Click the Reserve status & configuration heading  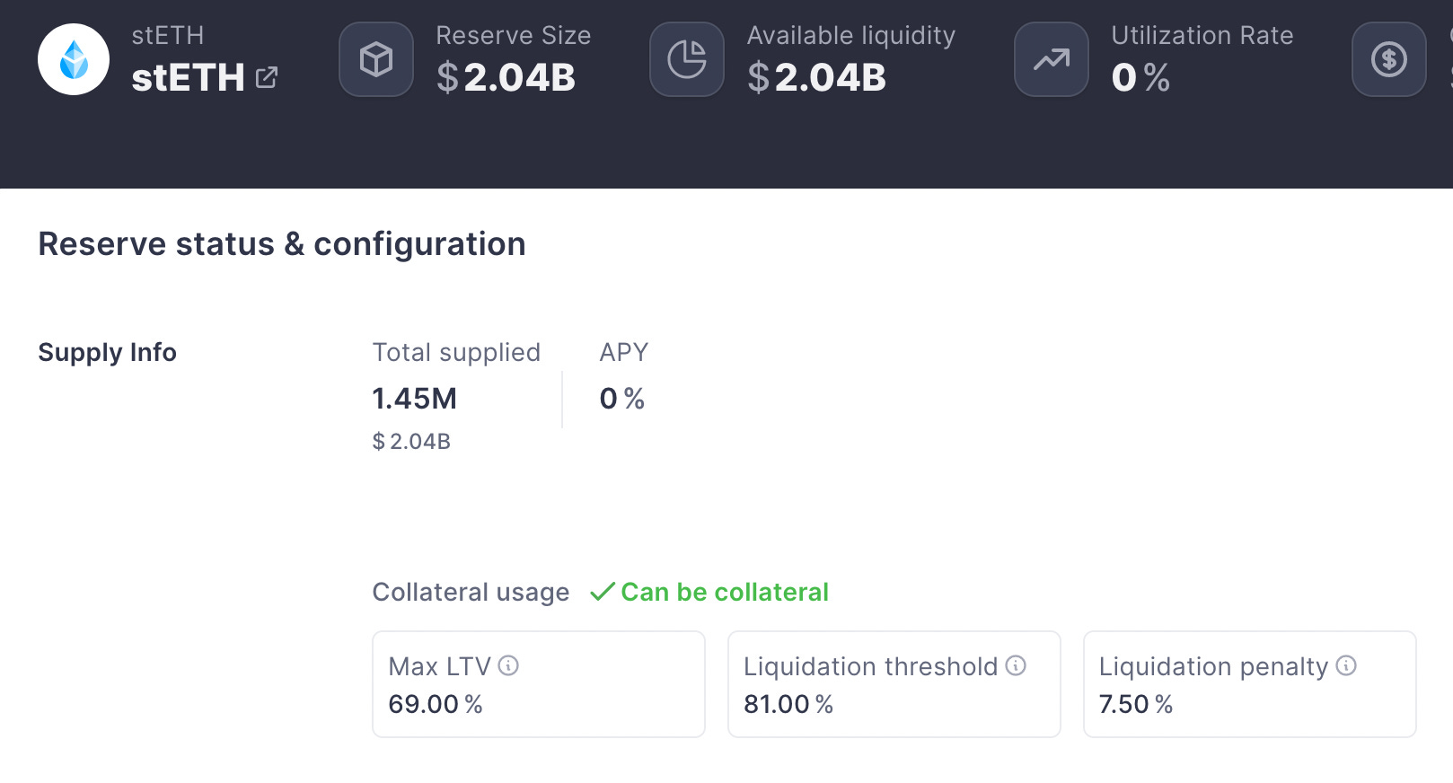282,244
